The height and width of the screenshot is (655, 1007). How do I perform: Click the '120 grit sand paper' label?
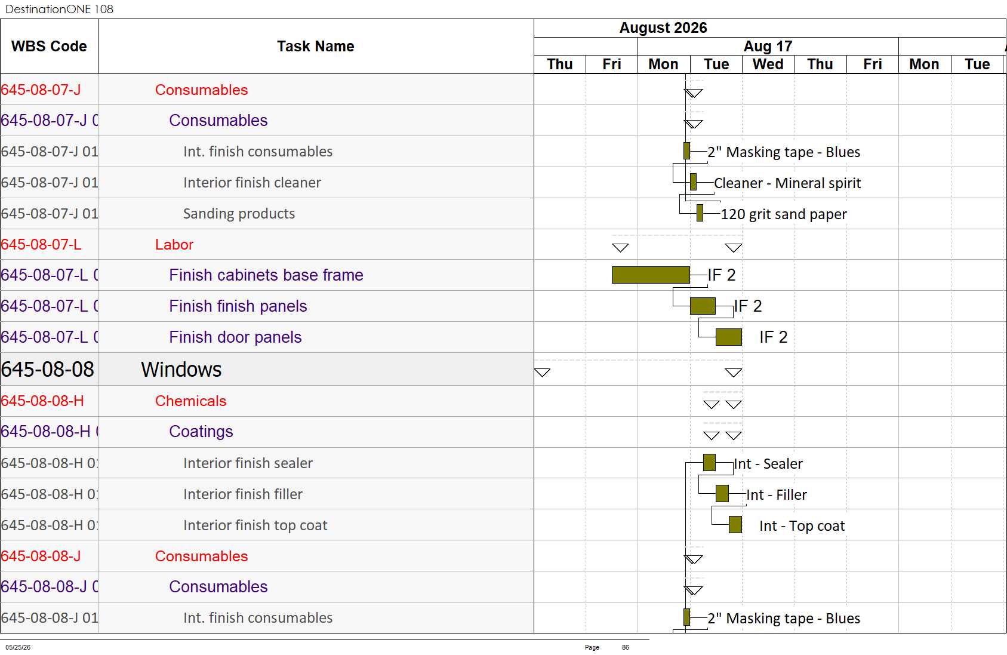pyautogui.click(x=783, y=214)
